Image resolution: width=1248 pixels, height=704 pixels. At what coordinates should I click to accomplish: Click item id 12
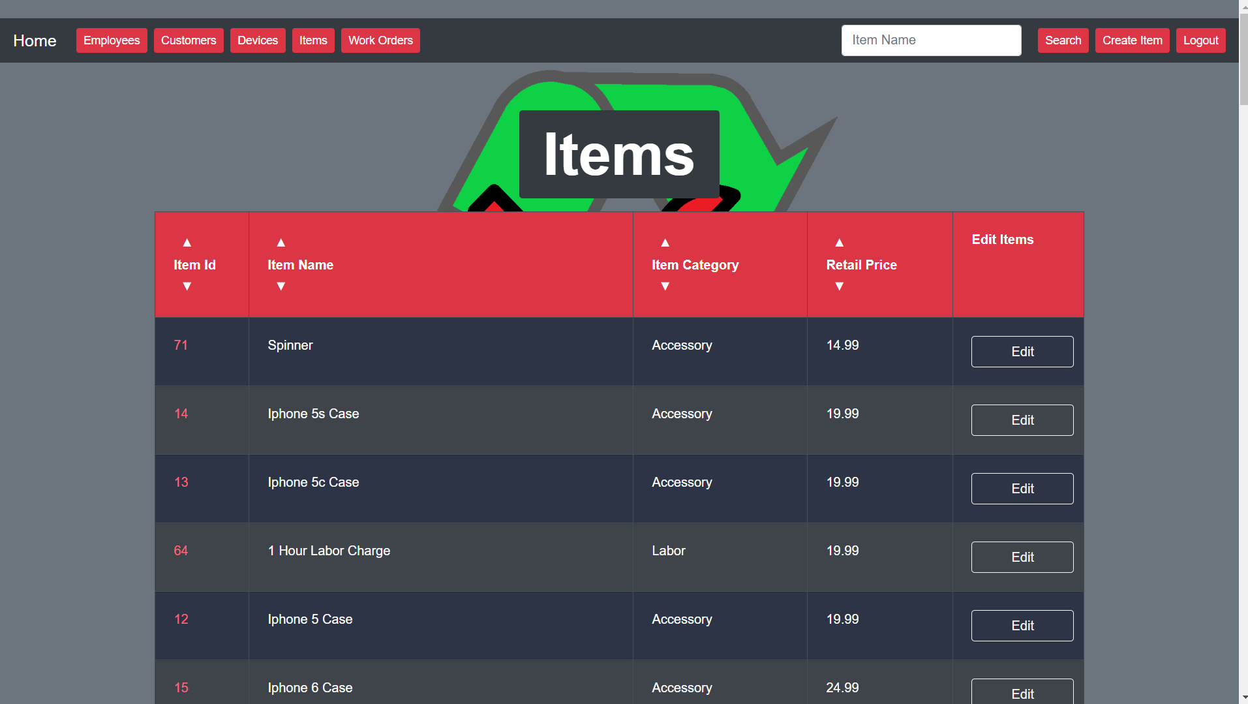coord(181,619)
